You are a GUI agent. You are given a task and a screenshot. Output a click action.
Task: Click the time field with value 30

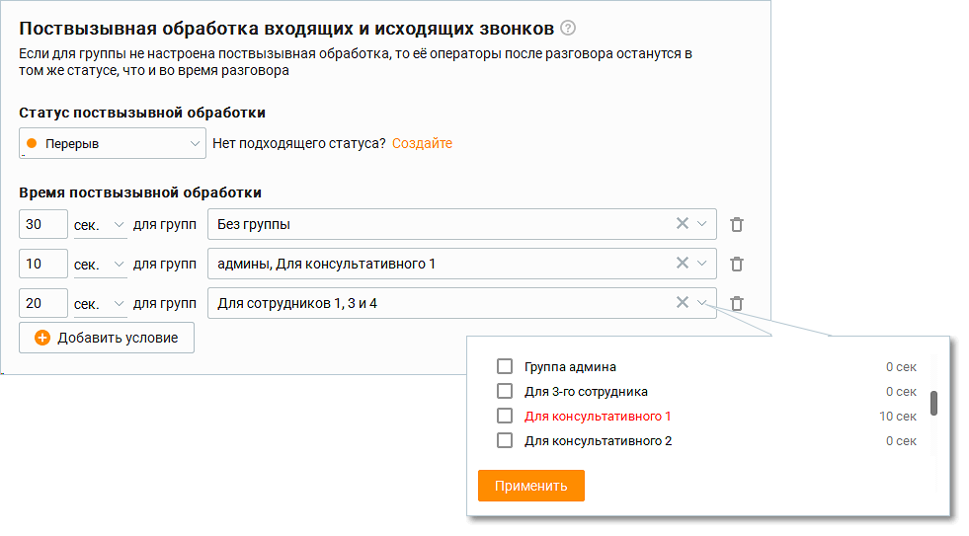tap(43, 224)
